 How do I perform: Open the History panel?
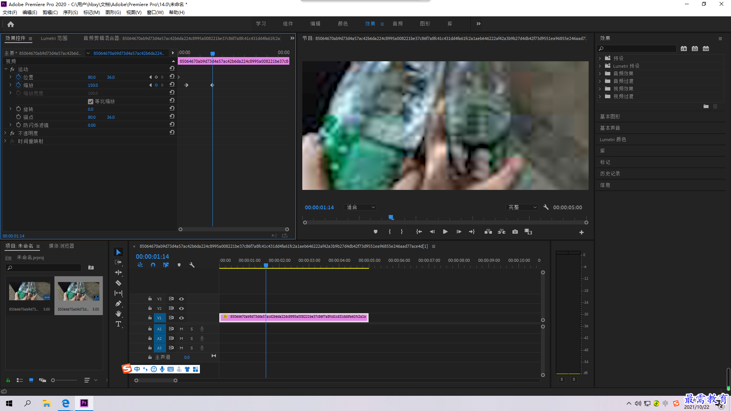coord(610,174)
